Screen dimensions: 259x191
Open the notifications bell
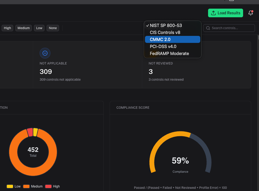[x=251, y=13]
